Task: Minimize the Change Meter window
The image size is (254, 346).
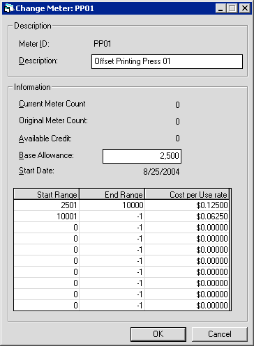Action: (x=221, y=8)
